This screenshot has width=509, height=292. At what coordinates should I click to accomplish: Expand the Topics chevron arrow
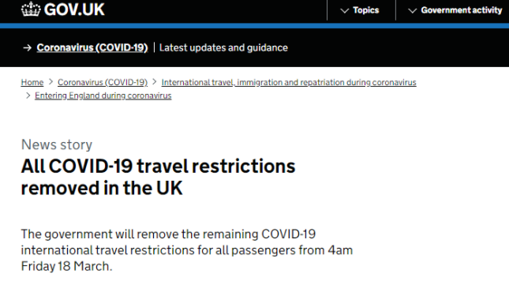[x=344, y=11]
